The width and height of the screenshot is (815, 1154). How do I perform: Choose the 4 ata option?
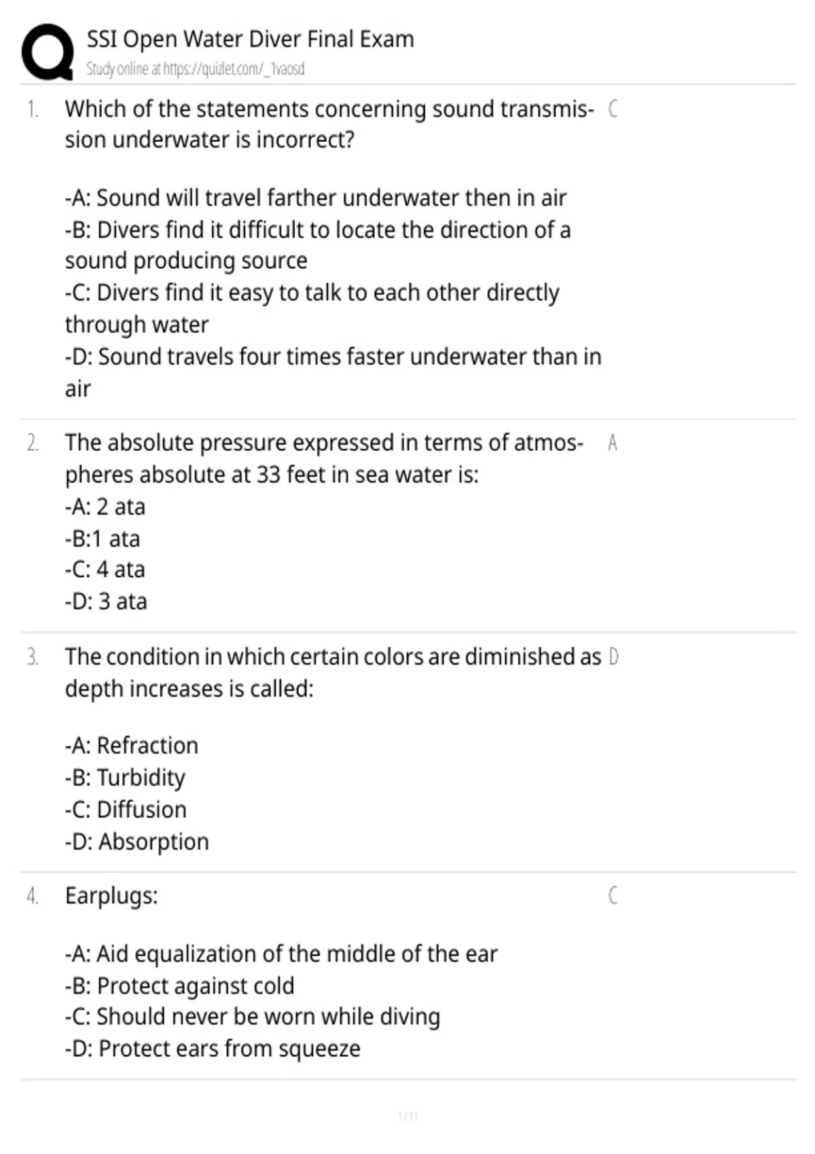point(105,569)
